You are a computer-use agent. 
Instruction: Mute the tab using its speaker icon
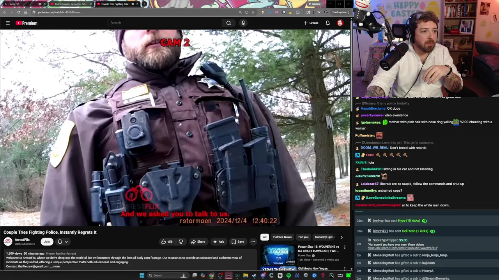coord(133,4)
